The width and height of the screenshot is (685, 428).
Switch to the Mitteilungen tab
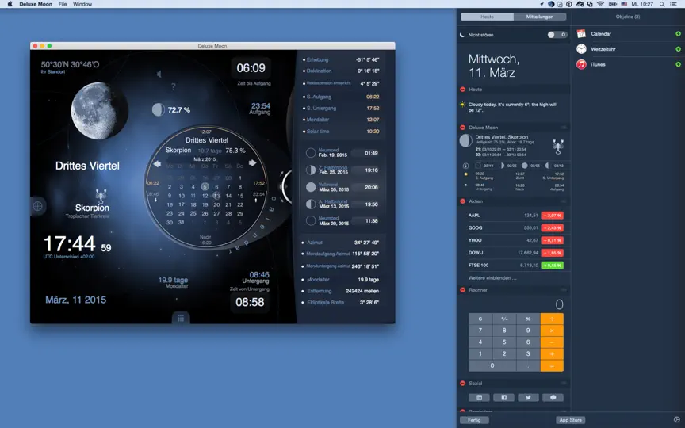540,17
